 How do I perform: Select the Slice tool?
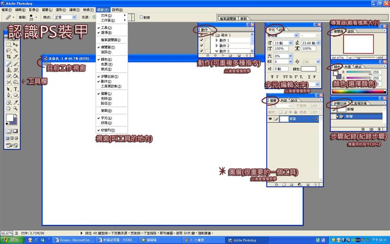pyautogui.click(x=16, y=57)
